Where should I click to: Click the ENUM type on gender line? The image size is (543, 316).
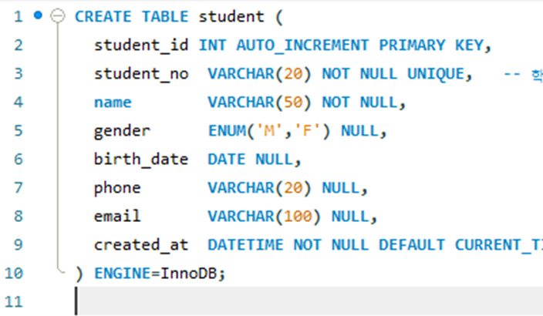click(x=227, y=130)
